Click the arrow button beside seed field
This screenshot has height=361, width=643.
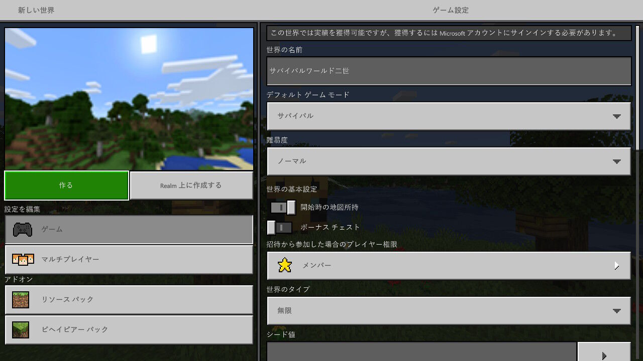click(604, 352)
